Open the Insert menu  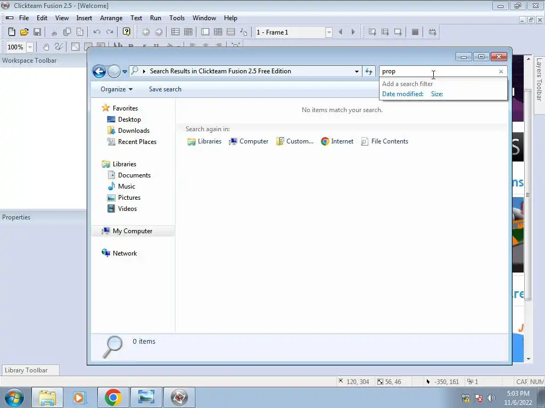[x=84, y=18]
